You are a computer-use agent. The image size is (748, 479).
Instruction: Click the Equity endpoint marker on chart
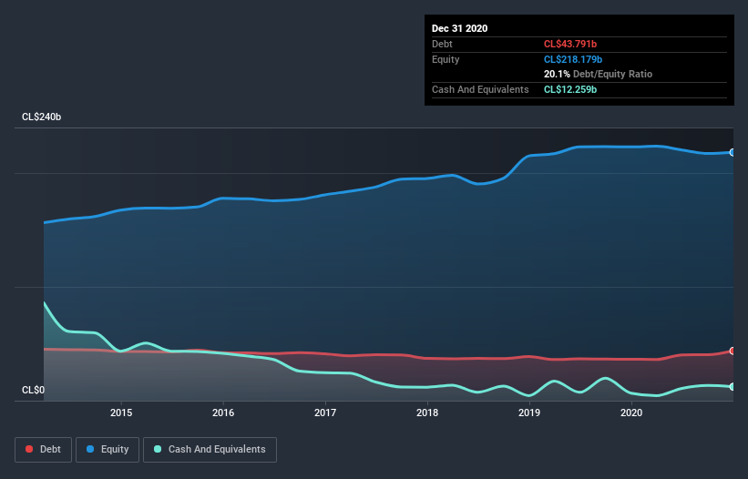[733, 152]
